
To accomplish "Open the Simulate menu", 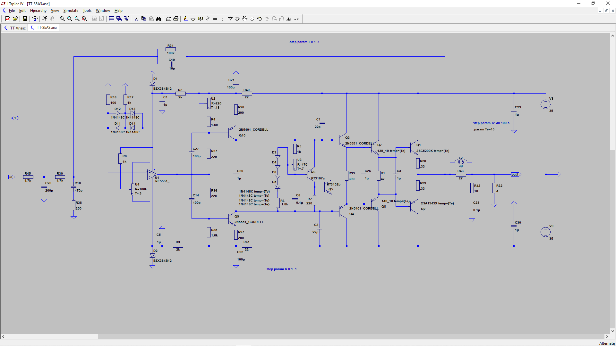I will tap(71, 11).
